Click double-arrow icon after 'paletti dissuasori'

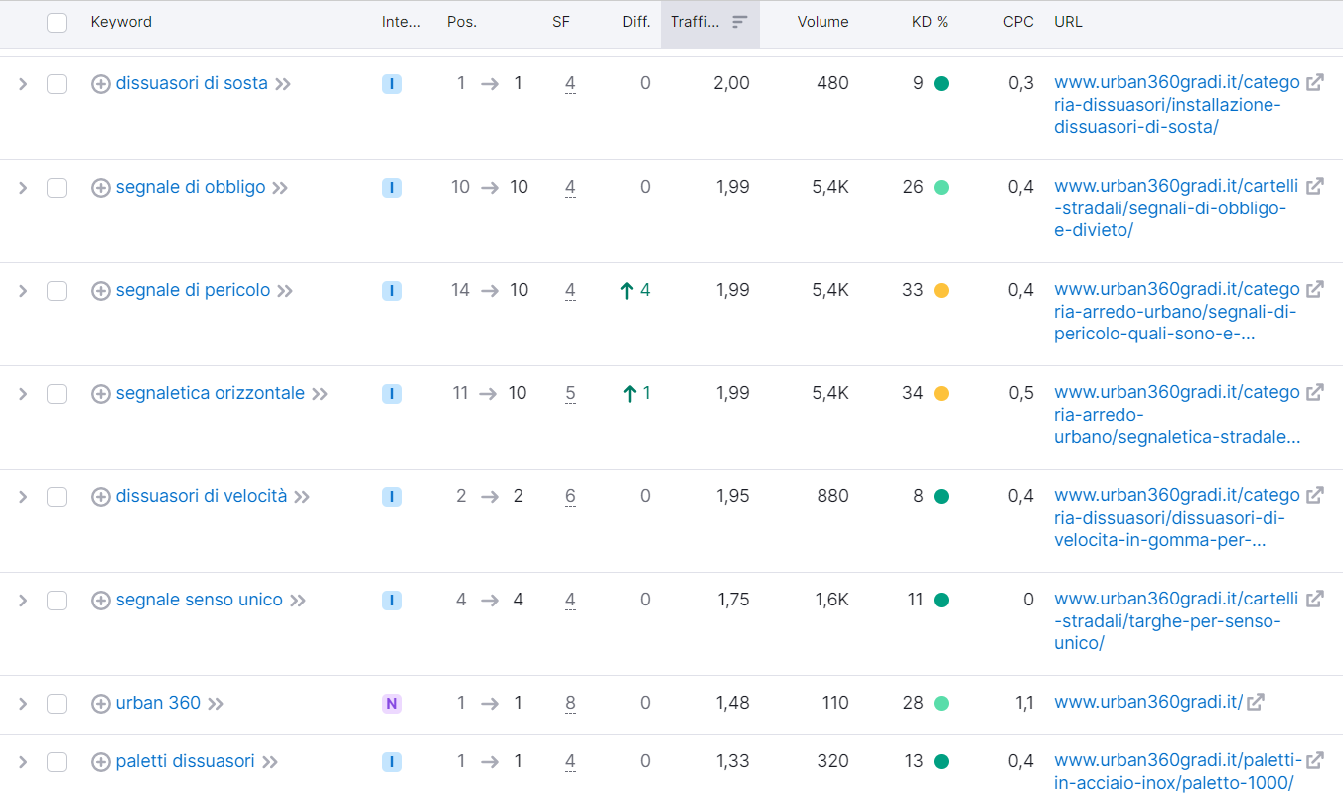pyautogui.click(x=269, y=762)
